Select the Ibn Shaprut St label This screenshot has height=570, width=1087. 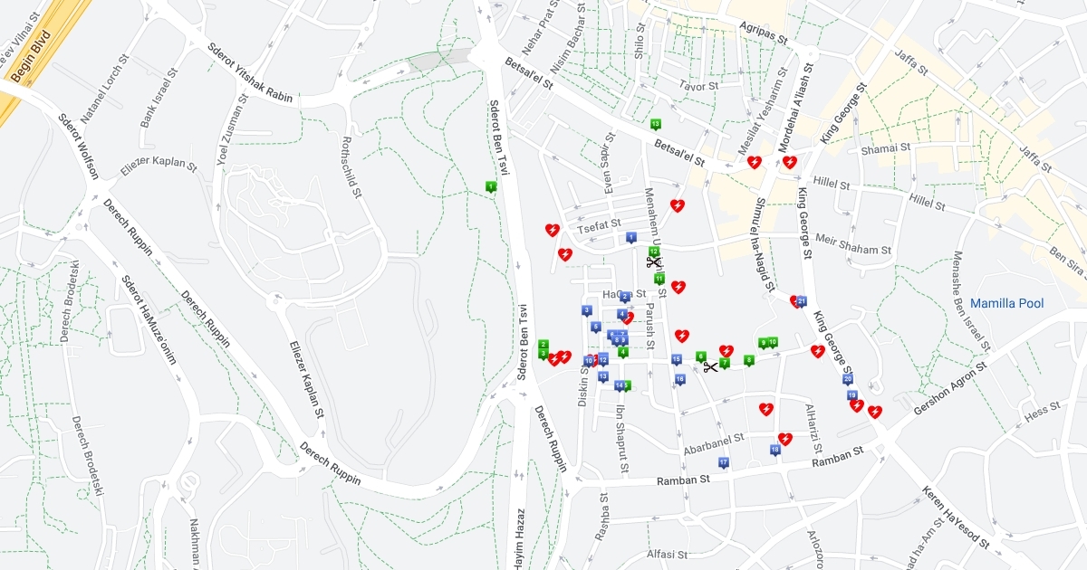(x=621, y=439)
